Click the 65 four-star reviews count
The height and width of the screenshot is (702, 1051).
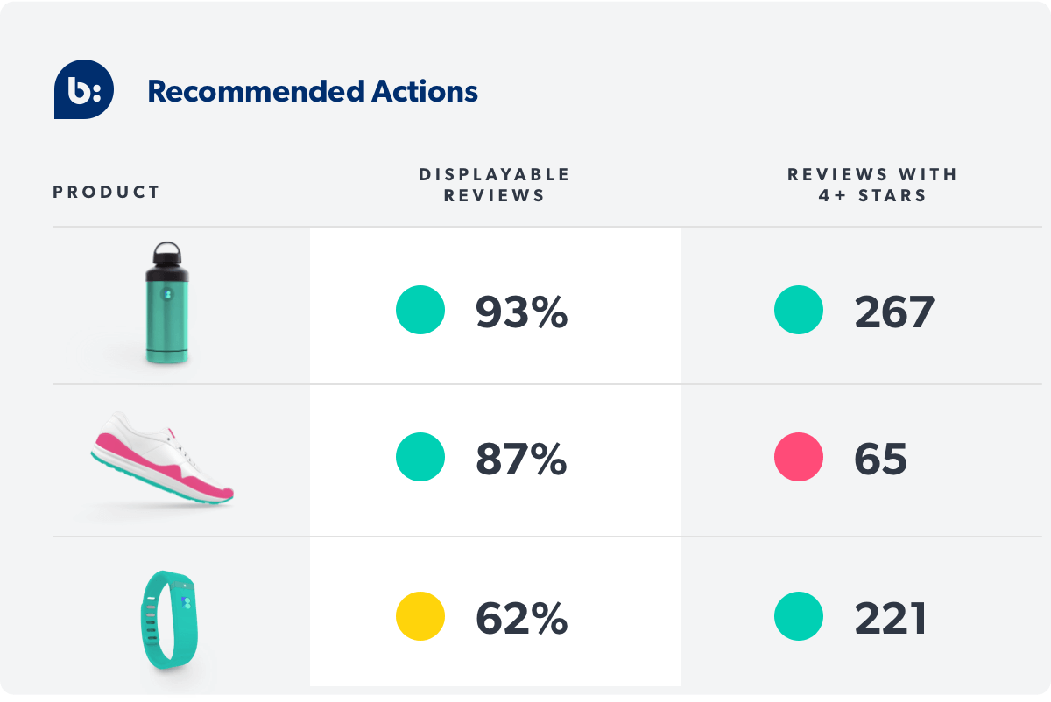click(x=881, y=459)
